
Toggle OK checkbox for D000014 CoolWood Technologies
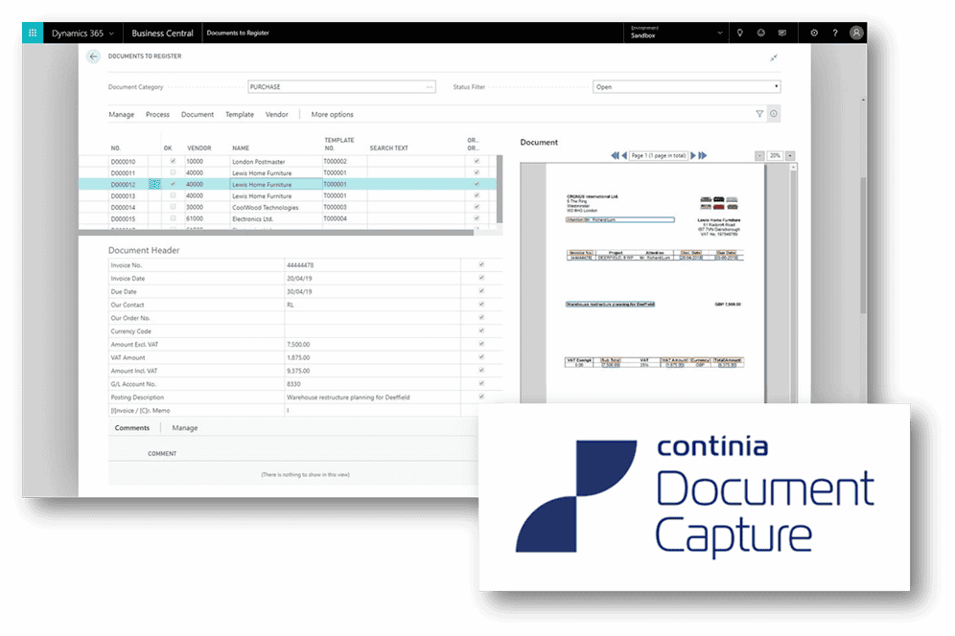click(x=173, y=207)
